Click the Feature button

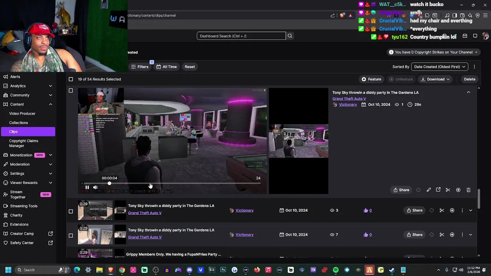371,79
